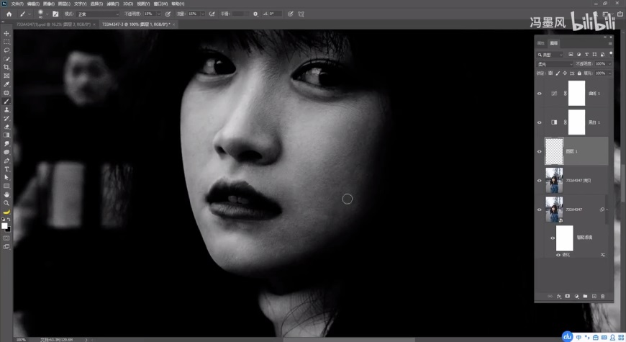The width and height of the screenshot is (626, 342).
Task: Add a layer mask from panel bottom
Action: pos(567,297)
